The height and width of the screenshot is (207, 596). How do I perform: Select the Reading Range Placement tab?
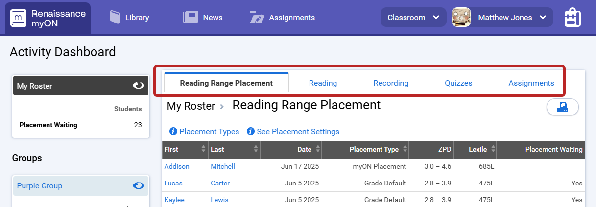point(226,83)
